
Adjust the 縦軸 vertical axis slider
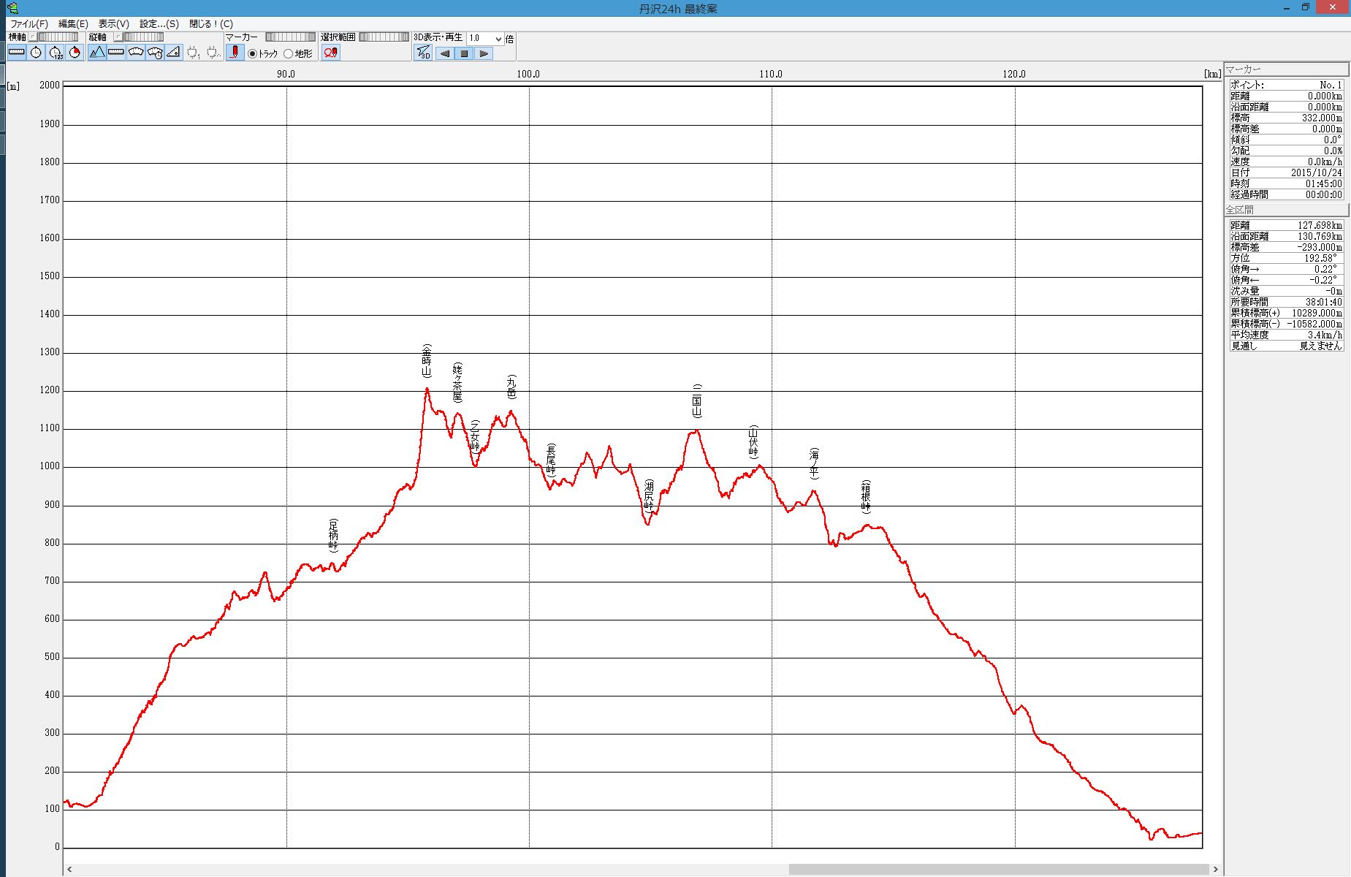143,37
